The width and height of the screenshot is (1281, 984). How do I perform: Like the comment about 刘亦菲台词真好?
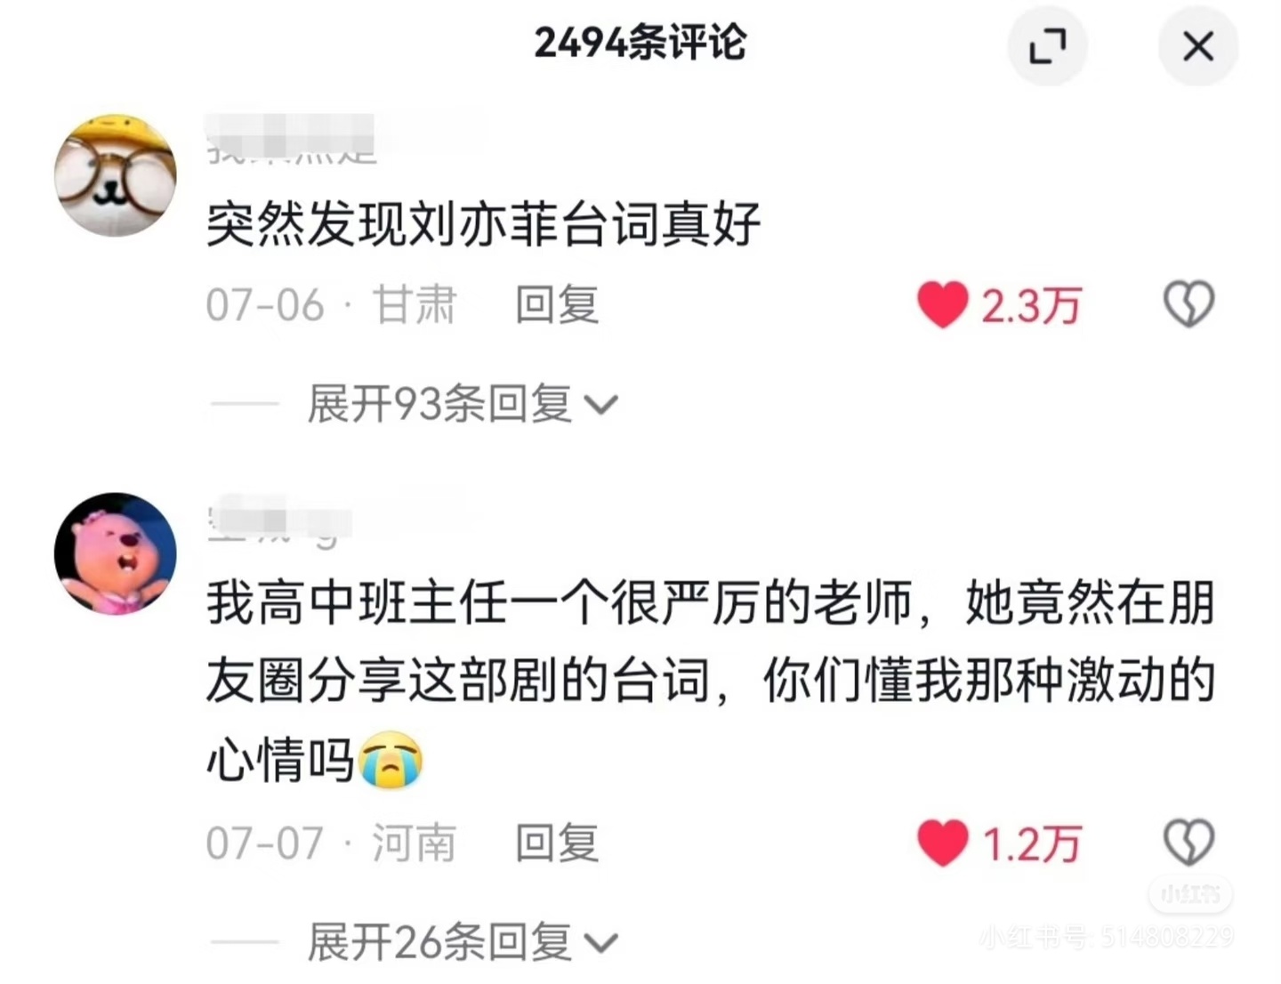(x=943, y=305)
